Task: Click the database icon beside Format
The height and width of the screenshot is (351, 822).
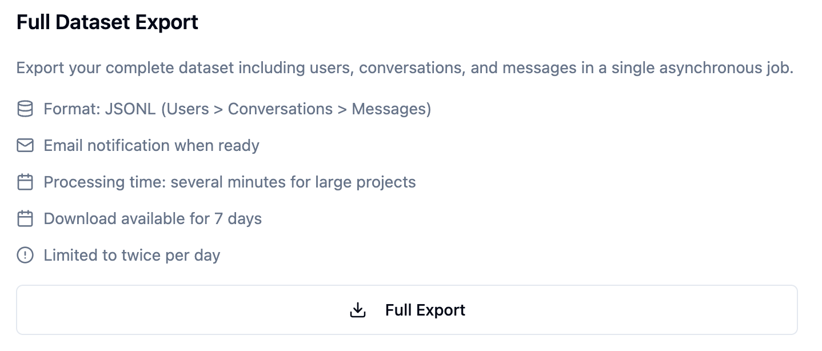Action: point(25,109)
